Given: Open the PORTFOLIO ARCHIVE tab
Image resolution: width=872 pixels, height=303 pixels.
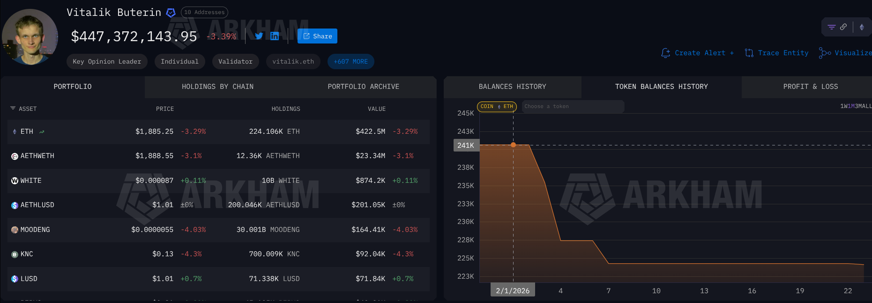Looking at the screenshot, I should (x=364, y=87).
